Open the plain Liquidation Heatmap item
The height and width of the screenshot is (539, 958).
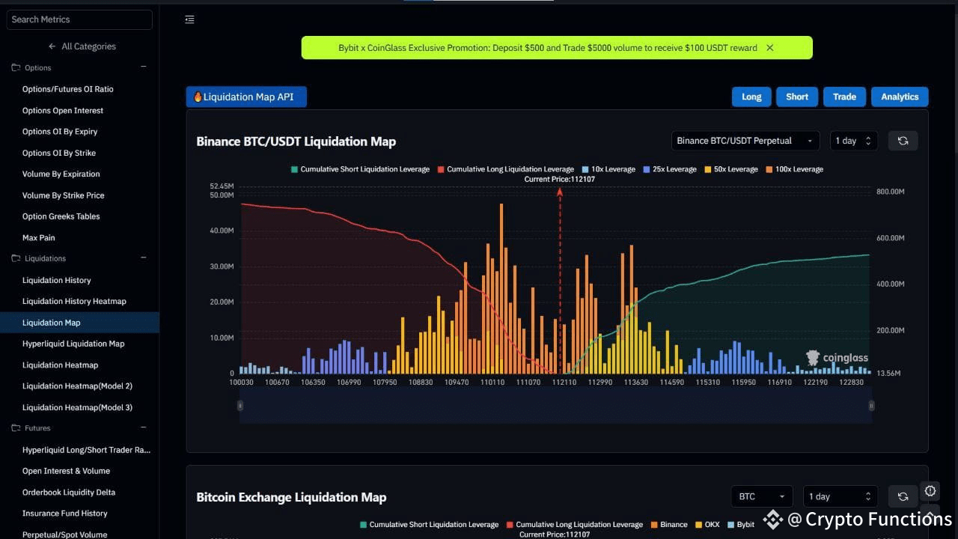61,365
